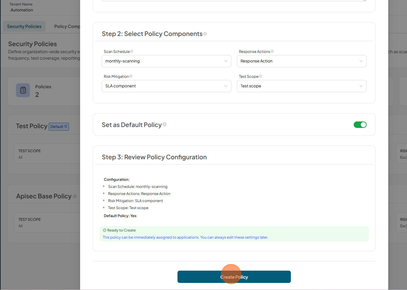Click the Policies count 2
This screenshot has height=290, width=407.
click(x=37, y=95)
